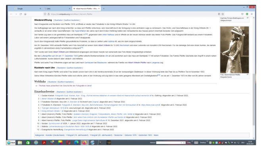Open Luftangriffen auf Ulm am 17. Dezember 1944 link

pos(60,56)
